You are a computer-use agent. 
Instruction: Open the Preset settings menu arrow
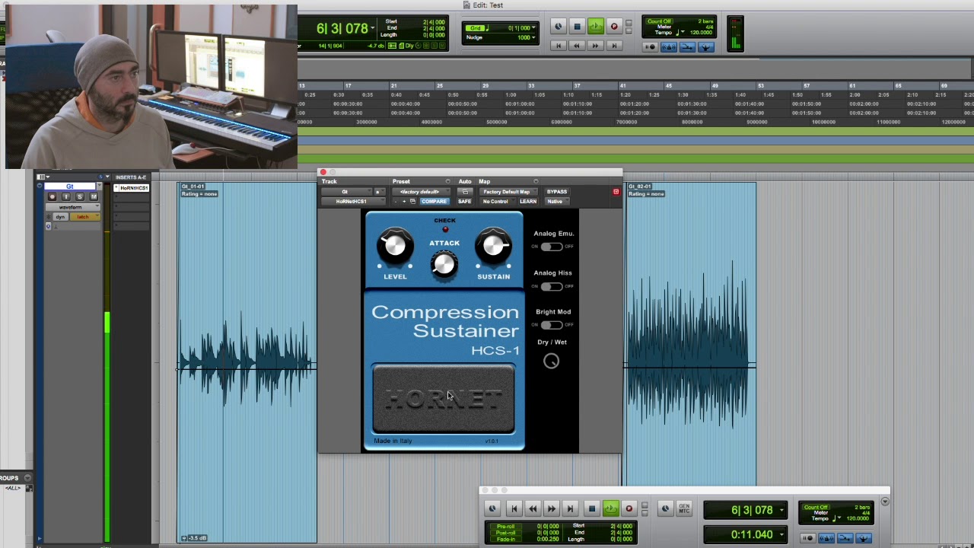pos(447,182)
